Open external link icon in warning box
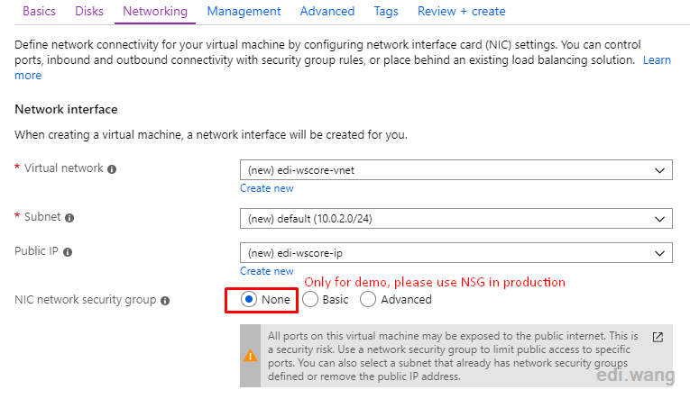Screen dimensions: 690x399 coord(658,337)
